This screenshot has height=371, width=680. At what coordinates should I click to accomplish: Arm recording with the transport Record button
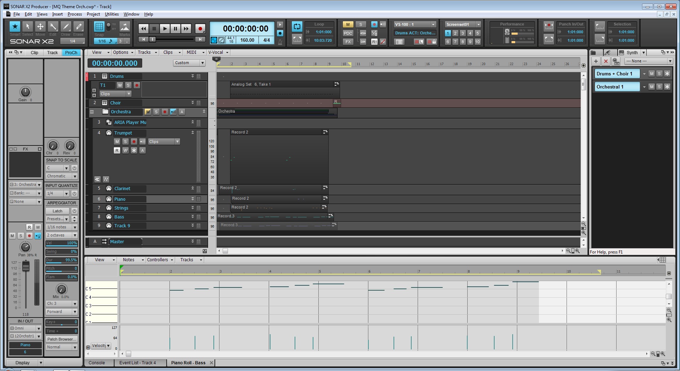[200, 29]
